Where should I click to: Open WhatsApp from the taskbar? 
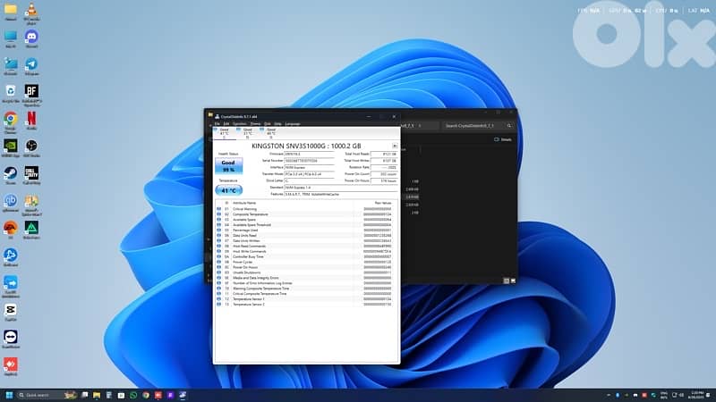coord(133,395)
